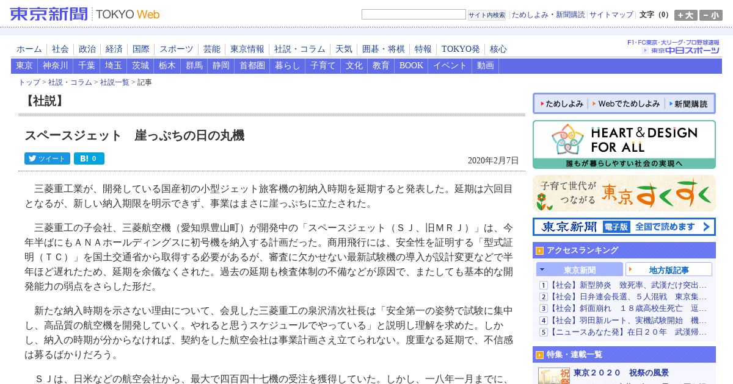Screen dimensions: 733x384
Task: Click the 東京２０２０ 祝祭の風景 thumbnail image
Action: point(553,375)
